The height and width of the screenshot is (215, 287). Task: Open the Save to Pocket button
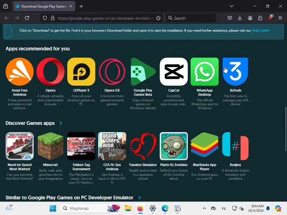(230, 18)
